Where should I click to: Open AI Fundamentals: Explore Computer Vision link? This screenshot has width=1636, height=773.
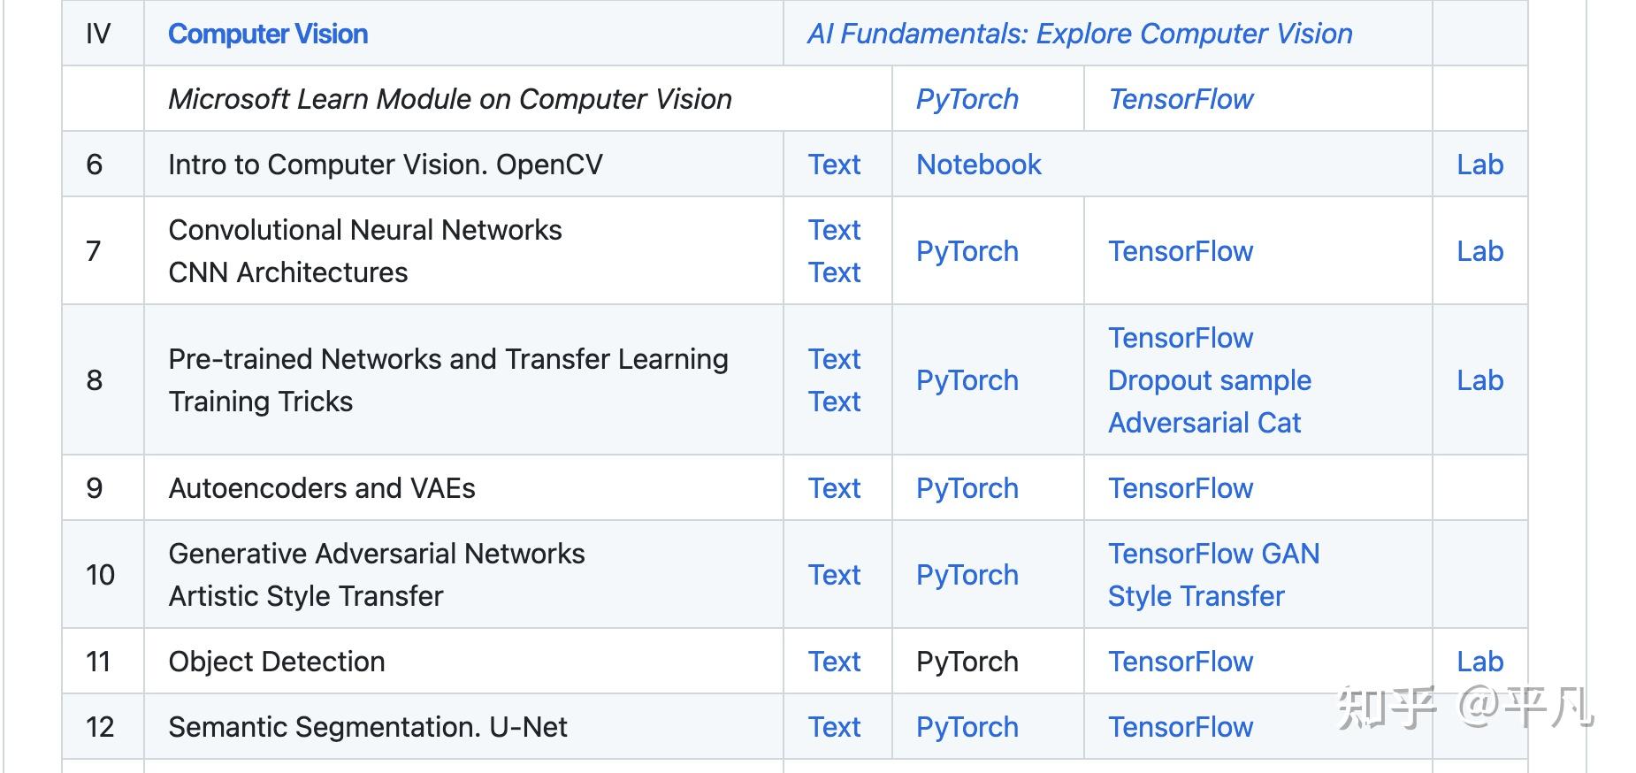1079,34
